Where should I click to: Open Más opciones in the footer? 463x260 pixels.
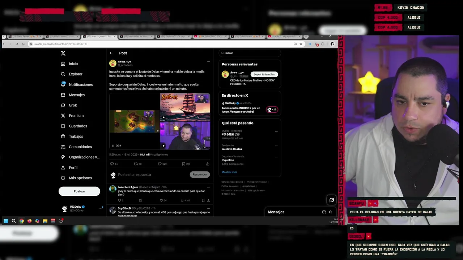point(256,190)
